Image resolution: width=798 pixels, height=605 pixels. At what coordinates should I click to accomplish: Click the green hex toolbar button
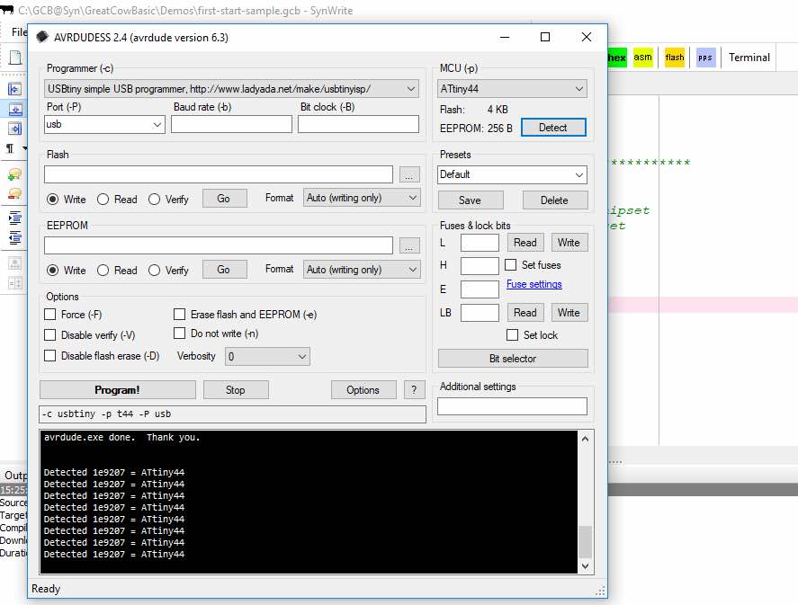point(617,58)
